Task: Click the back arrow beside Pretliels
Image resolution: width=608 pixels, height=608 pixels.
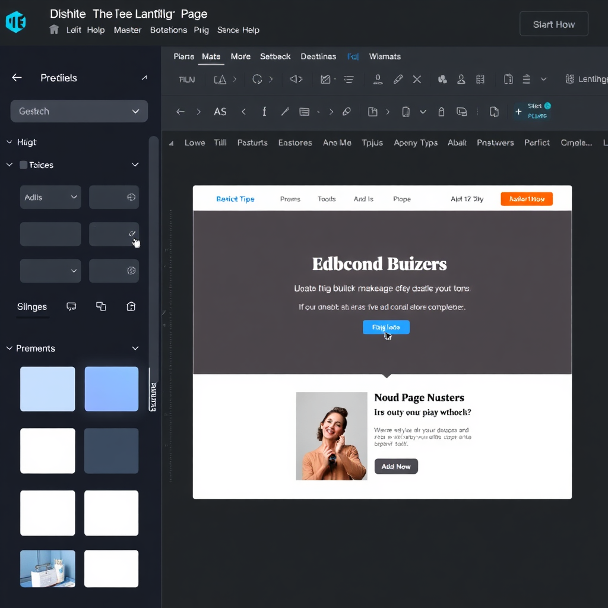Action: click(x=17, y=77)
